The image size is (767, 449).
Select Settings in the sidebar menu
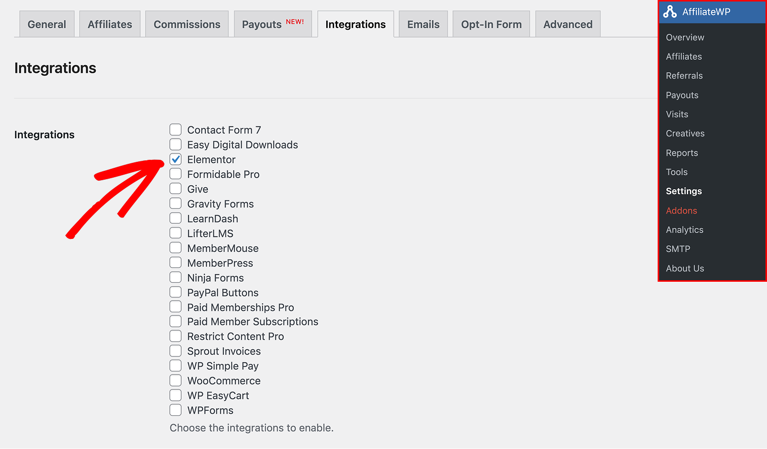(684, 191)
